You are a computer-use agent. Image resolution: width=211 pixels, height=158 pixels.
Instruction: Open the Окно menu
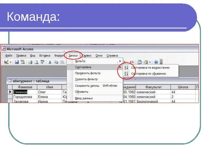click(x=99, y=56)
